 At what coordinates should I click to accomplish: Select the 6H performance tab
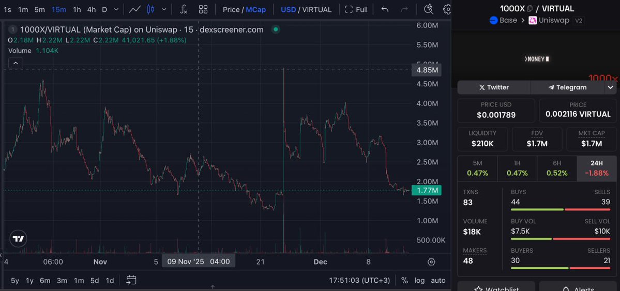[x=557, y=169]
